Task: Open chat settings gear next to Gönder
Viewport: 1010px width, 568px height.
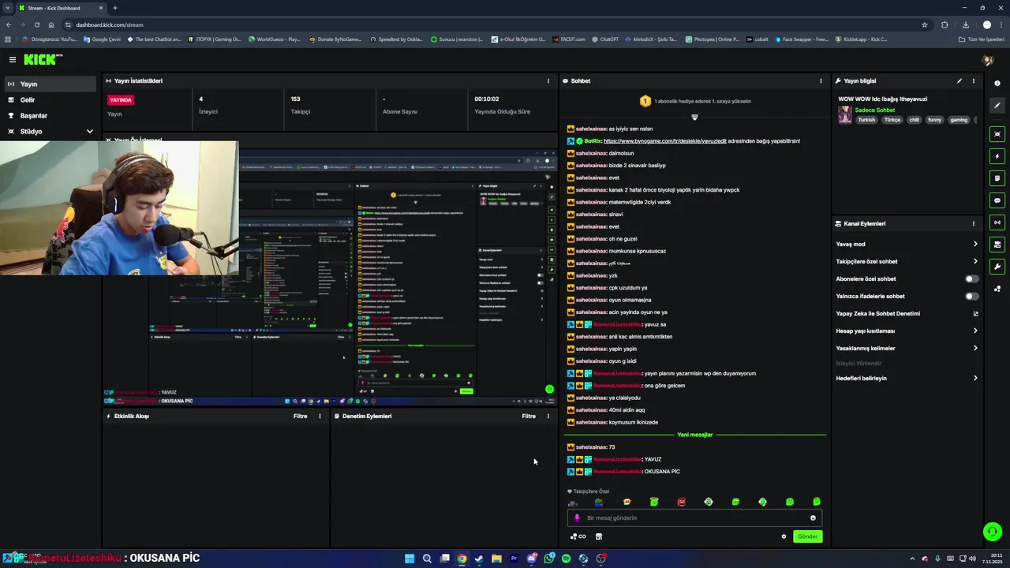Action: tap(784, 536)
